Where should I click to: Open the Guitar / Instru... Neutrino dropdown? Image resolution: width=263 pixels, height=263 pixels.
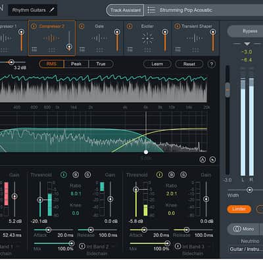(x=245, y=249)
